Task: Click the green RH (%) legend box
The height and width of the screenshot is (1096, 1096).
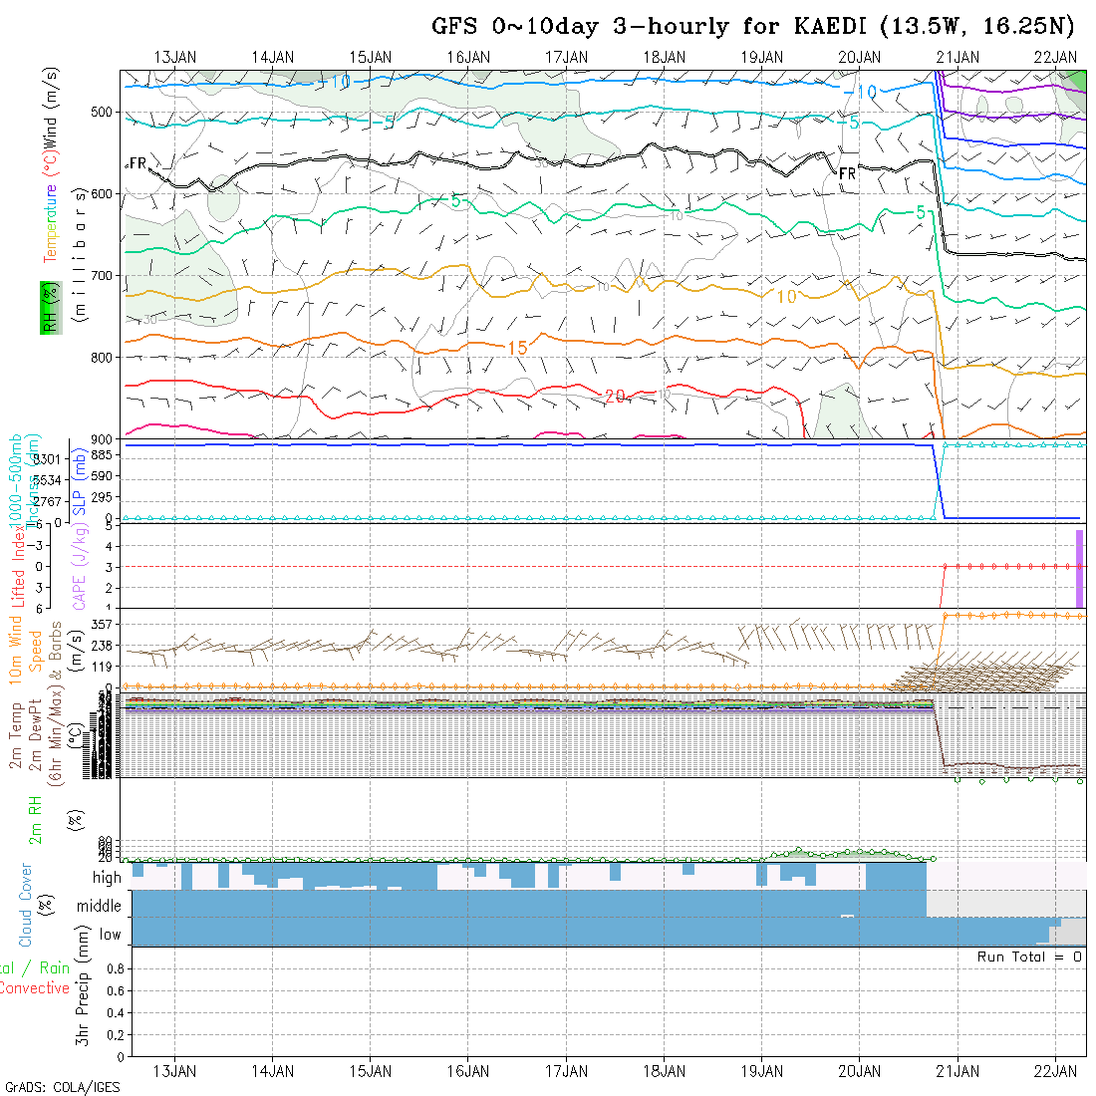Action: click(x=49, y=307)
